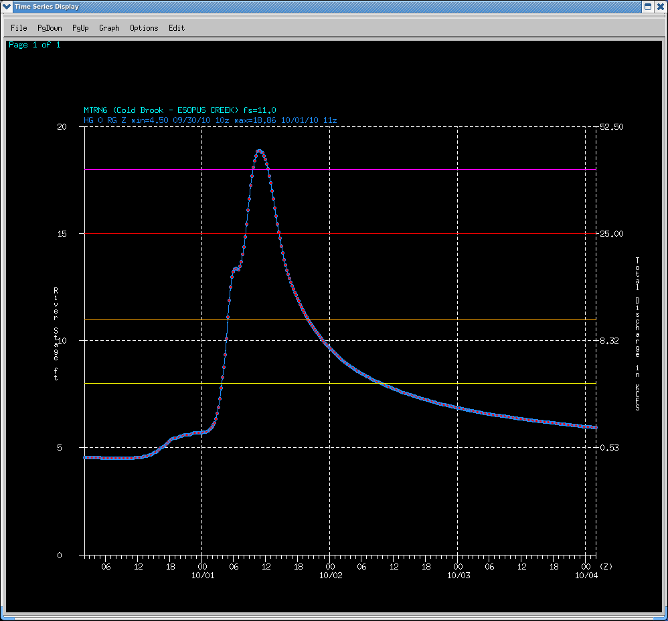Click the 8.32 discharge axis value
668x621 pixels.
click(609, 341)
